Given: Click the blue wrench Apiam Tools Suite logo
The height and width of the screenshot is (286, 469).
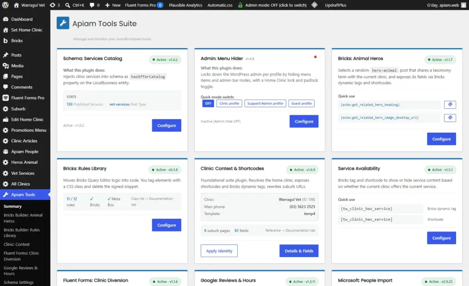Looking at the screenshot, I should coord(63,23).
